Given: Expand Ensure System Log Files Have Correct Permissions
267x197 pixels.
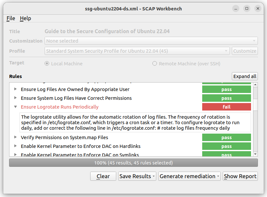Looking at the screenshot, I should pos(16,98).
